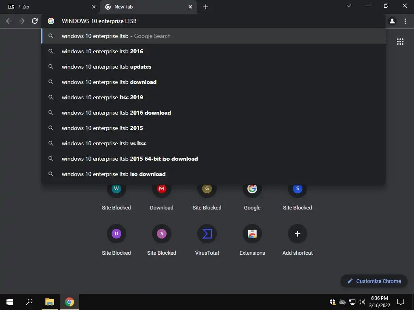The width and height of the screenshot is (414, 310).
Task: Click the Customize Chrome button
Action: [x=374, y=281]
